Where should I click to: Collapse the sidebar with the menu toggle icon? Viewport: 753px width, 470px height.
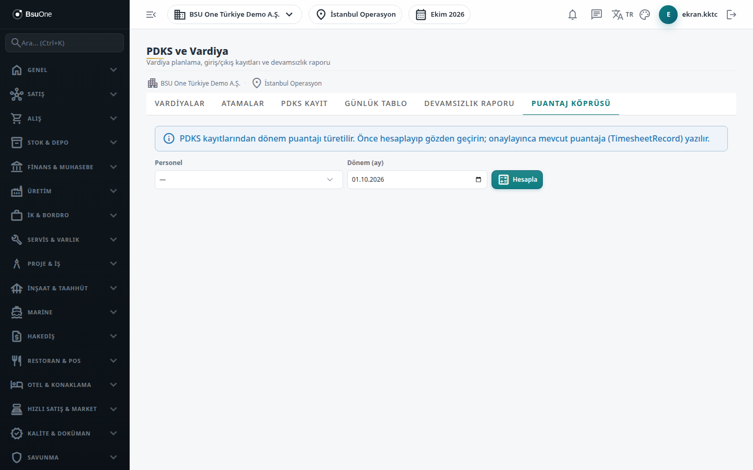(151, 15)
